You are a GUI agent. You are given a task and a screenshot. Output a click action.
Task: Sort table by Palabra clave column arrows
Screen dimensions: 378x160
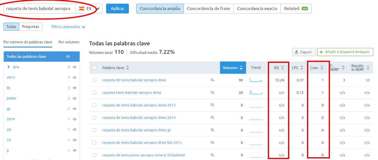(x=128, y=68)
